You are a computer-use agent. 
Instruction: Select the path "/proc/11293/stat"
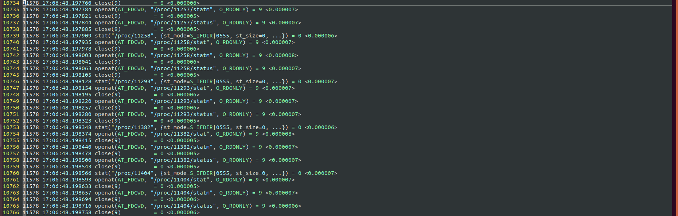click(180, 88)
